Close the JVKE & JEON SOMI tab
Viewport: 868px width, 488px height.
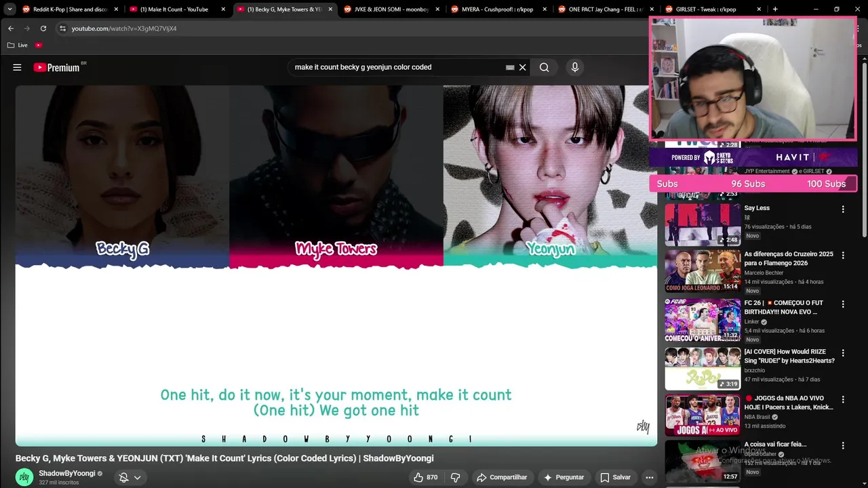[x=437, y=9]
